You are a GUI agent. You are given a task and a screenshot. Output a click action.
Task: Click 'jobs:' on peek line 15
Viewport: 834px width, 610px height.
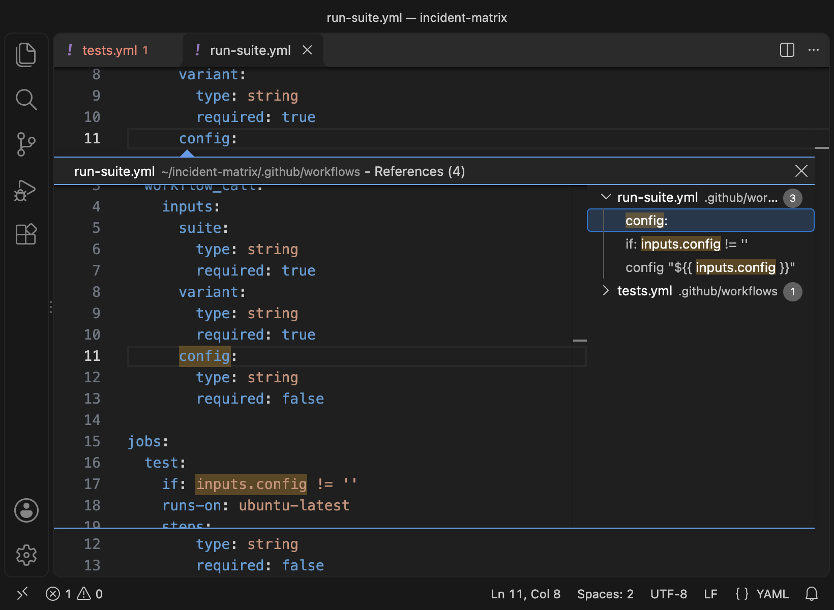[x=148, y=441]
